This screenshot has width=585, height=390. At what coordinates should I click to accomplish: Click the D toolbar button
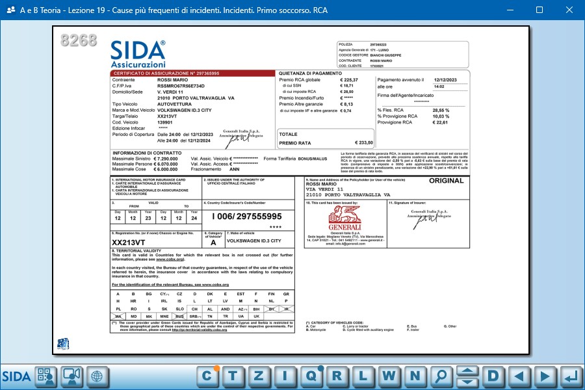[x=493, y=376]
